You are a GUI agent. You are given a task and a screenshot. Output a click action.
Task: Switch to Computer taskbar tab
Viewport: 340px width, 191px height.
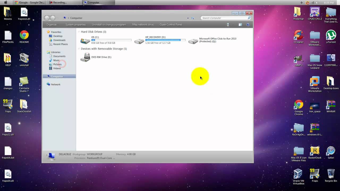[x=98, y=2]
